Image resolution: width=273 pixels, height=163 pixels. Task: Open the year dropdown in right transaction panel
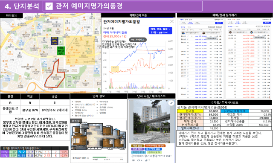coord(267,20)
